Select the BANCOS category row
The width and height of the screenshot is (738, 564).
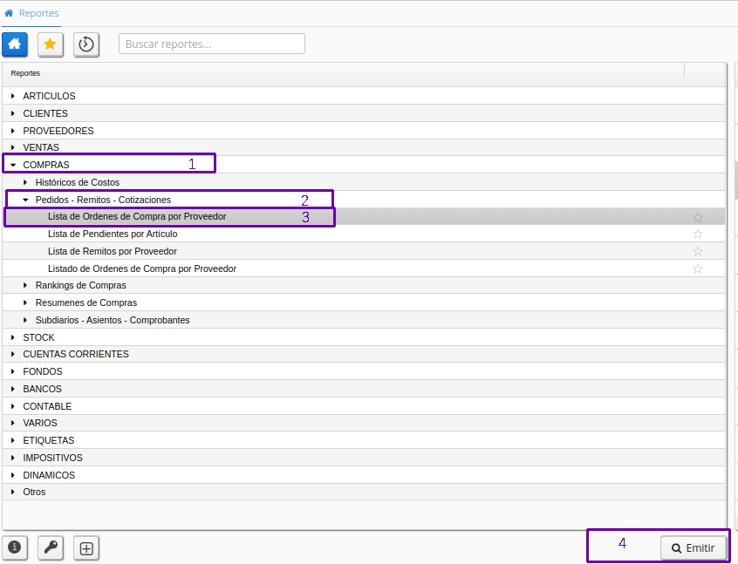[x=364, y=389]
